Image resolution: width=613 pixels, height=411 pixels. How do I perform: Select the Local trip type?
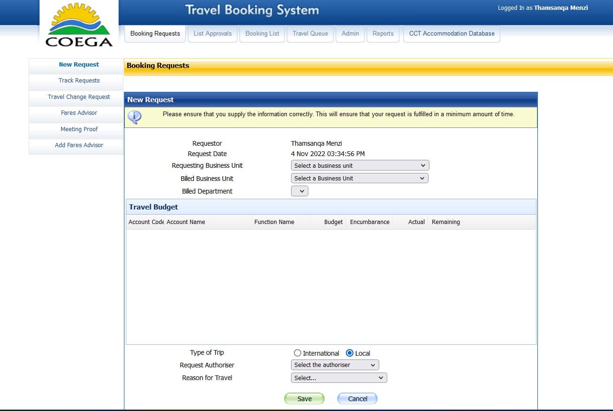(x=349, y=353)
